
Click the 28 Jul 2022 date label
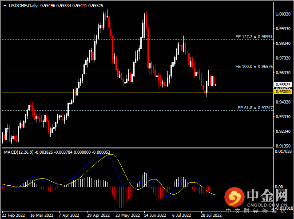click(211, 215)
